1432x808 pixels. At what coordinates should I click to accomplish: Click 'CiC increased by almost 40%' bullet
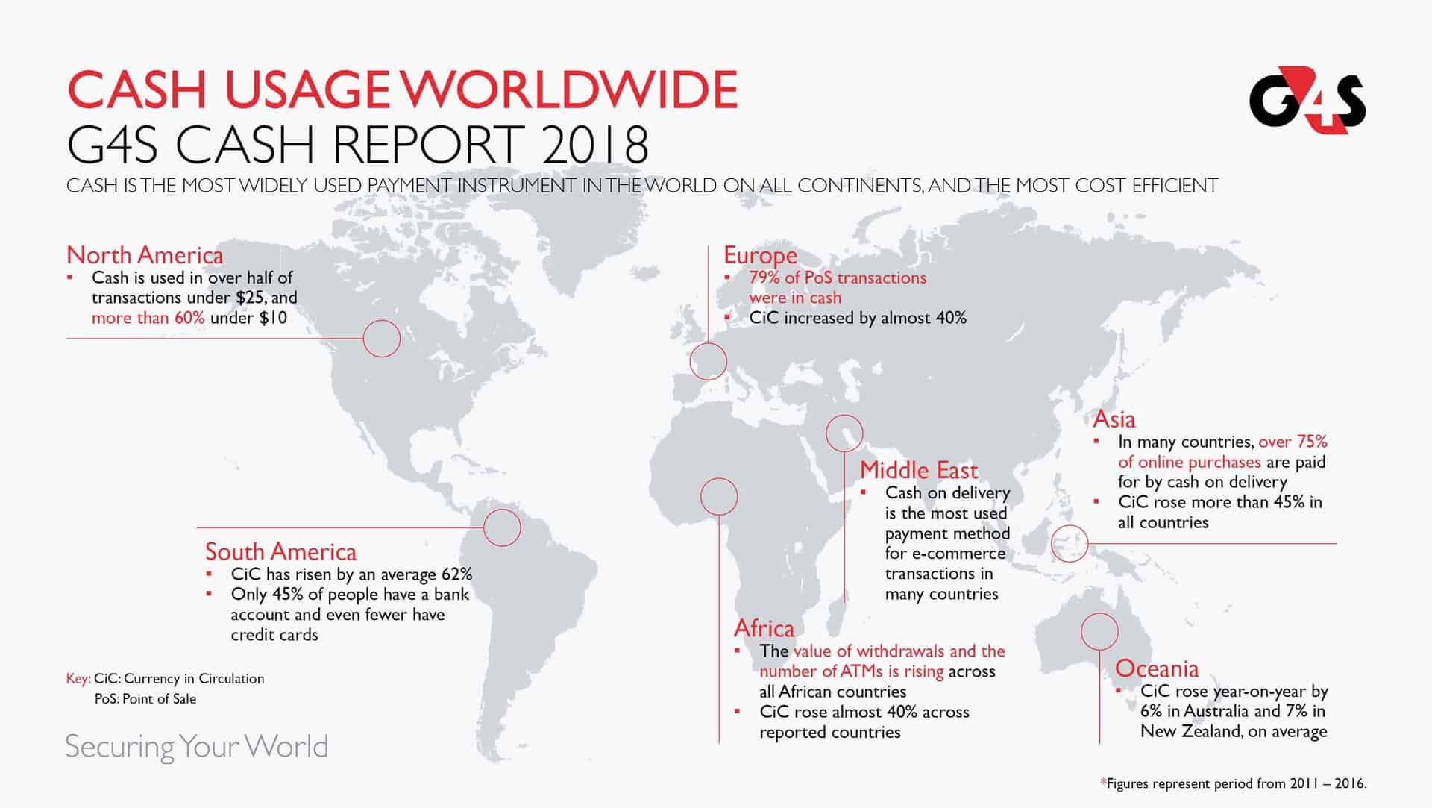pos(858,318)
